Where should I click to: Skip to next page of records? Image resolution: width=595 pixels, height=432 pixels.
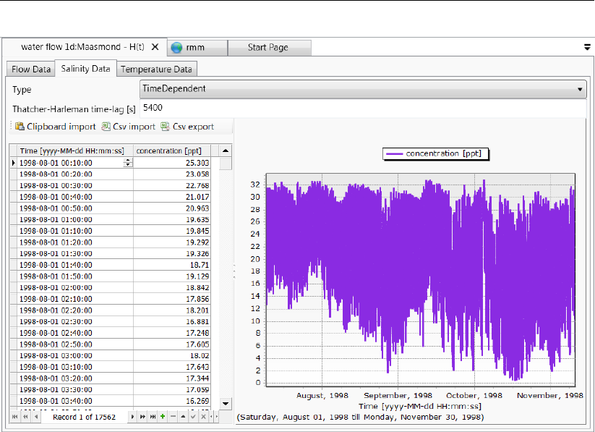(x=142, y=418)
